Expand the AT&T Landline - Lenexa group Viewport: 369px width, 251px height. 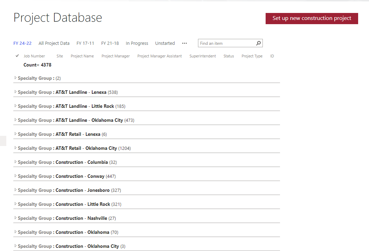click(15, 92)
